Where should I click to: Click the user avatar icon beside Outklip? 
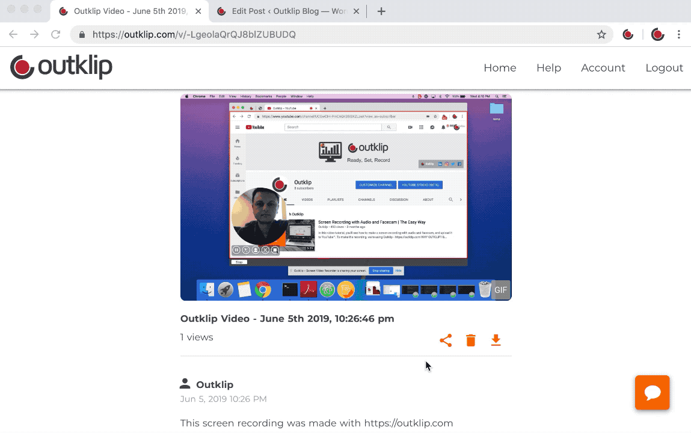(185, 384)
